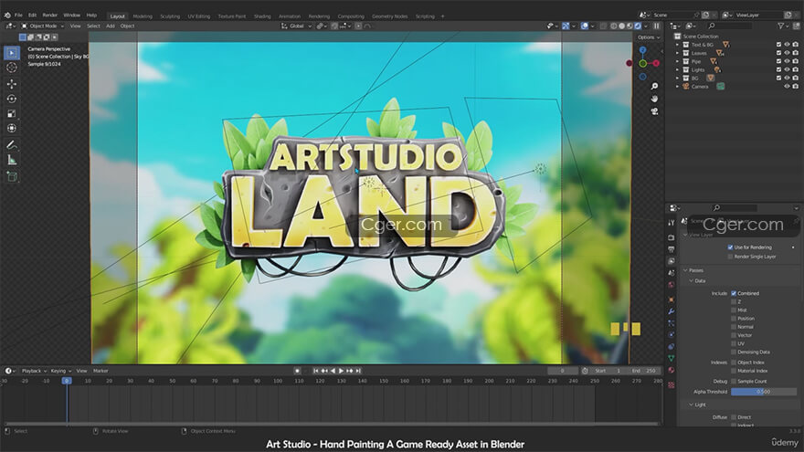Open the Render properties tab

coord(672,237)
